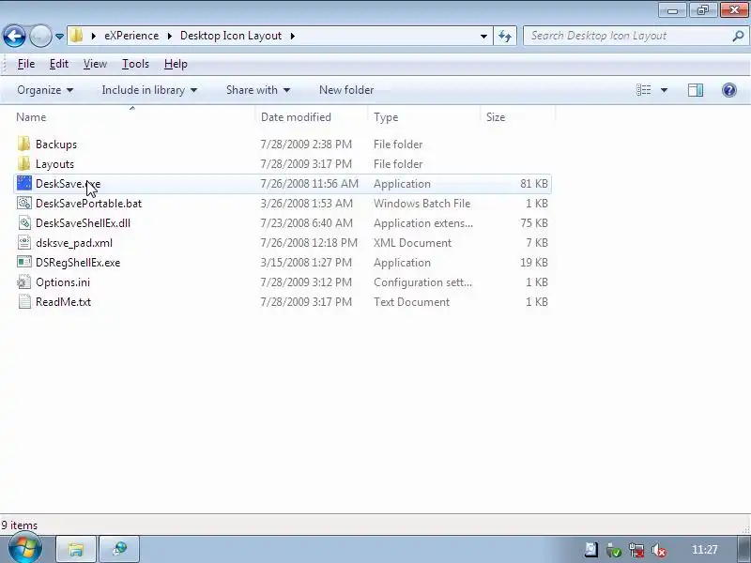Screen dimensions: 751x563
Task: Click the DSRegShellEx.exe file name
Action: [78, 263]
